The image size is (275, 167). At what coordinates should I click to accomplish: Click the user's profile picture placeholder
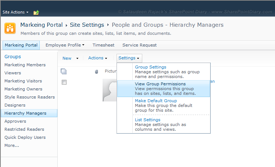coord(109,90)
